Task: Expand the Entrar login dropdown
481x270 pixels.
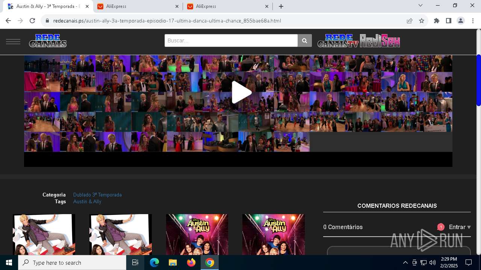Action: [460, 227]
